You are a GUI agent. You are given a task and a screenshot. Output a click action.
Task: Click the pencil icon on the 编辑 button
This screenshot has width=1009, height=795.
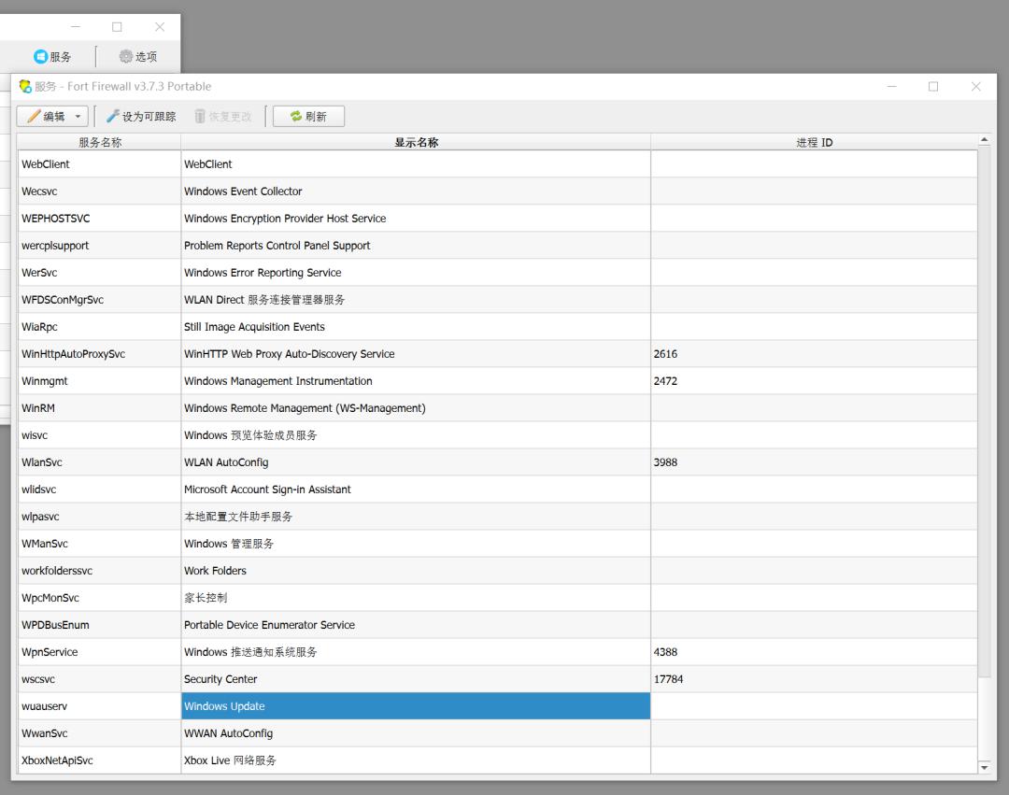pos(35,116)
